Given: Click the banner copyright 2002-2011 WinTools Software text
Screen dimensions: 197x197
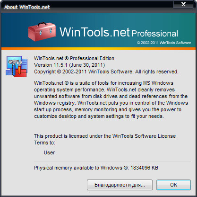Looking at the screenshot, I should coord(164,43).
